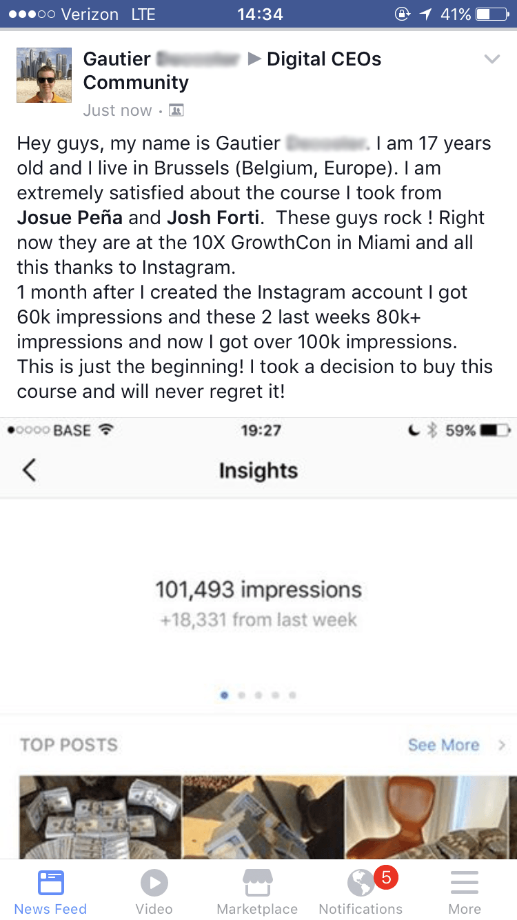517x920 pixels.
Task: Tap the location arrow status icon
Action: (425, 14)
